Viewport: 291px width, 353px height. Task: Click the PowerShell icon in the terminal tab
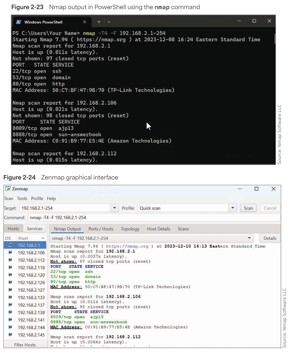click(x=18, y=22)
